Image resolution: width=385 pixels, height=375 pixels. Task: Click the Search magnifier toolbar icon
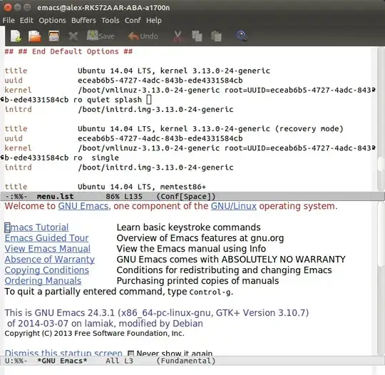click(242, 36)
